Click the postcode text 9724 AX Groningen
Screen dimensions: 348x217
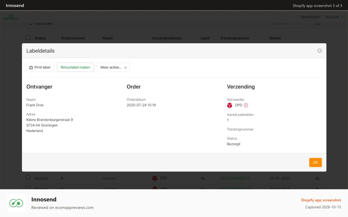(42, 125)
